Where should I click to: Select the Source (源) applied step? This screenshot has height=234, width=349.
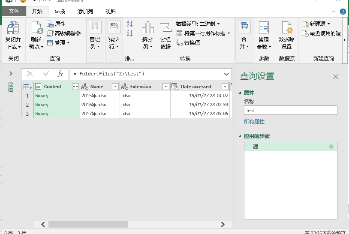[290, 147]
